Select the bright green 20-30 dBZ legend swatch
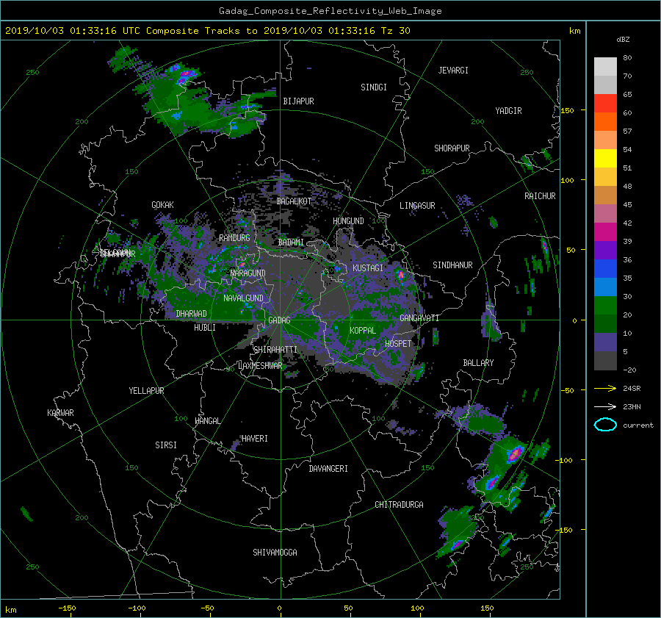The image size is (661, 618). click(605, 306)
